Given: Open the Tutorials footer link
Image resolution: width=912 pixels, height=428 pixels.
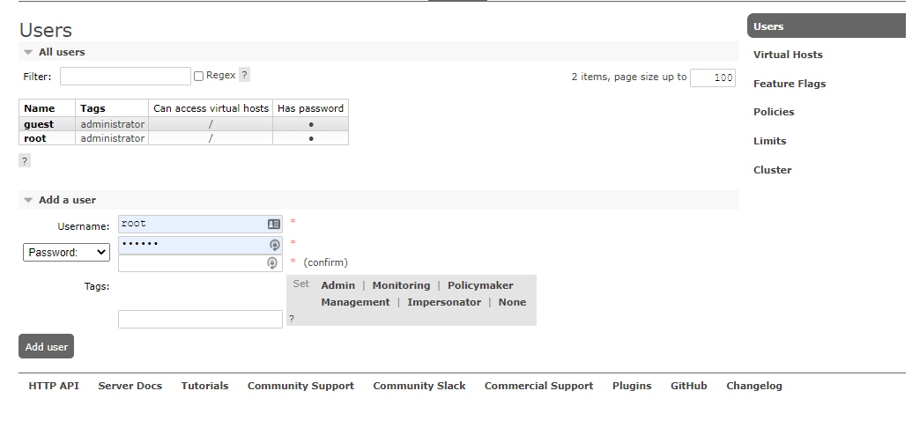Looking at the screenshot, I should point(204,386).
